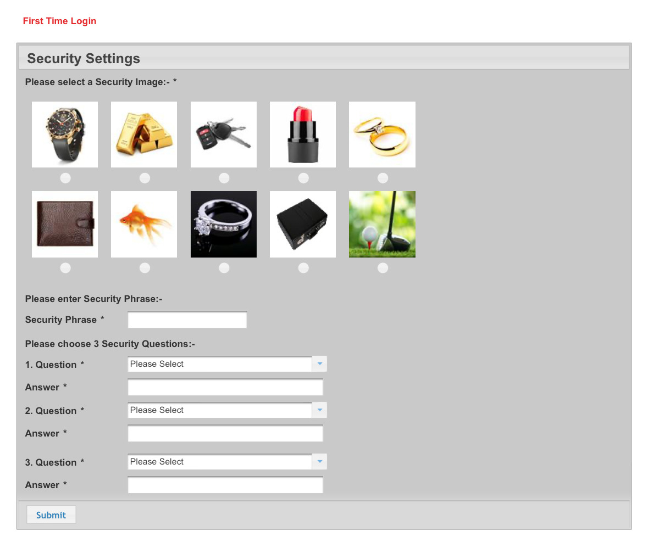Choose the car keys security image

coord(223,135)
